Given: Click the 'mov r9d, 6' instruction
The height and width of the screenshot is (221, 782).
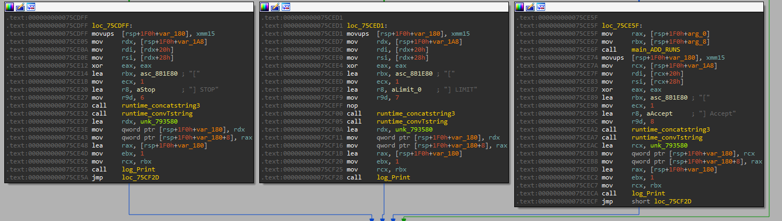Looking at the screenshot, I should [x=116, y=98].
